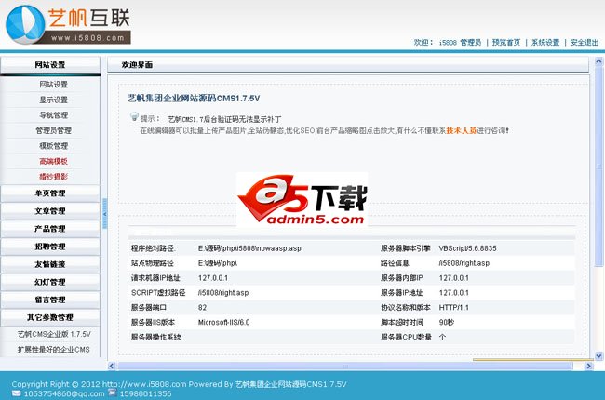
Task: Click the 请求机器IP地址 value 127.0.0.1
Action: pyautogui.click(x=213, y=278)
